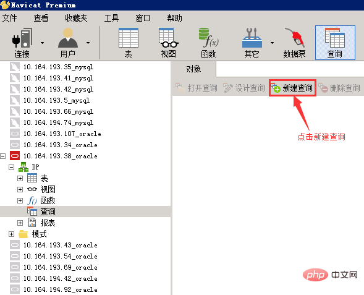This screenshot has height=295, width=364.
Task: Open the 用户 dropdown arrow
Action: [x=88, y=43]
